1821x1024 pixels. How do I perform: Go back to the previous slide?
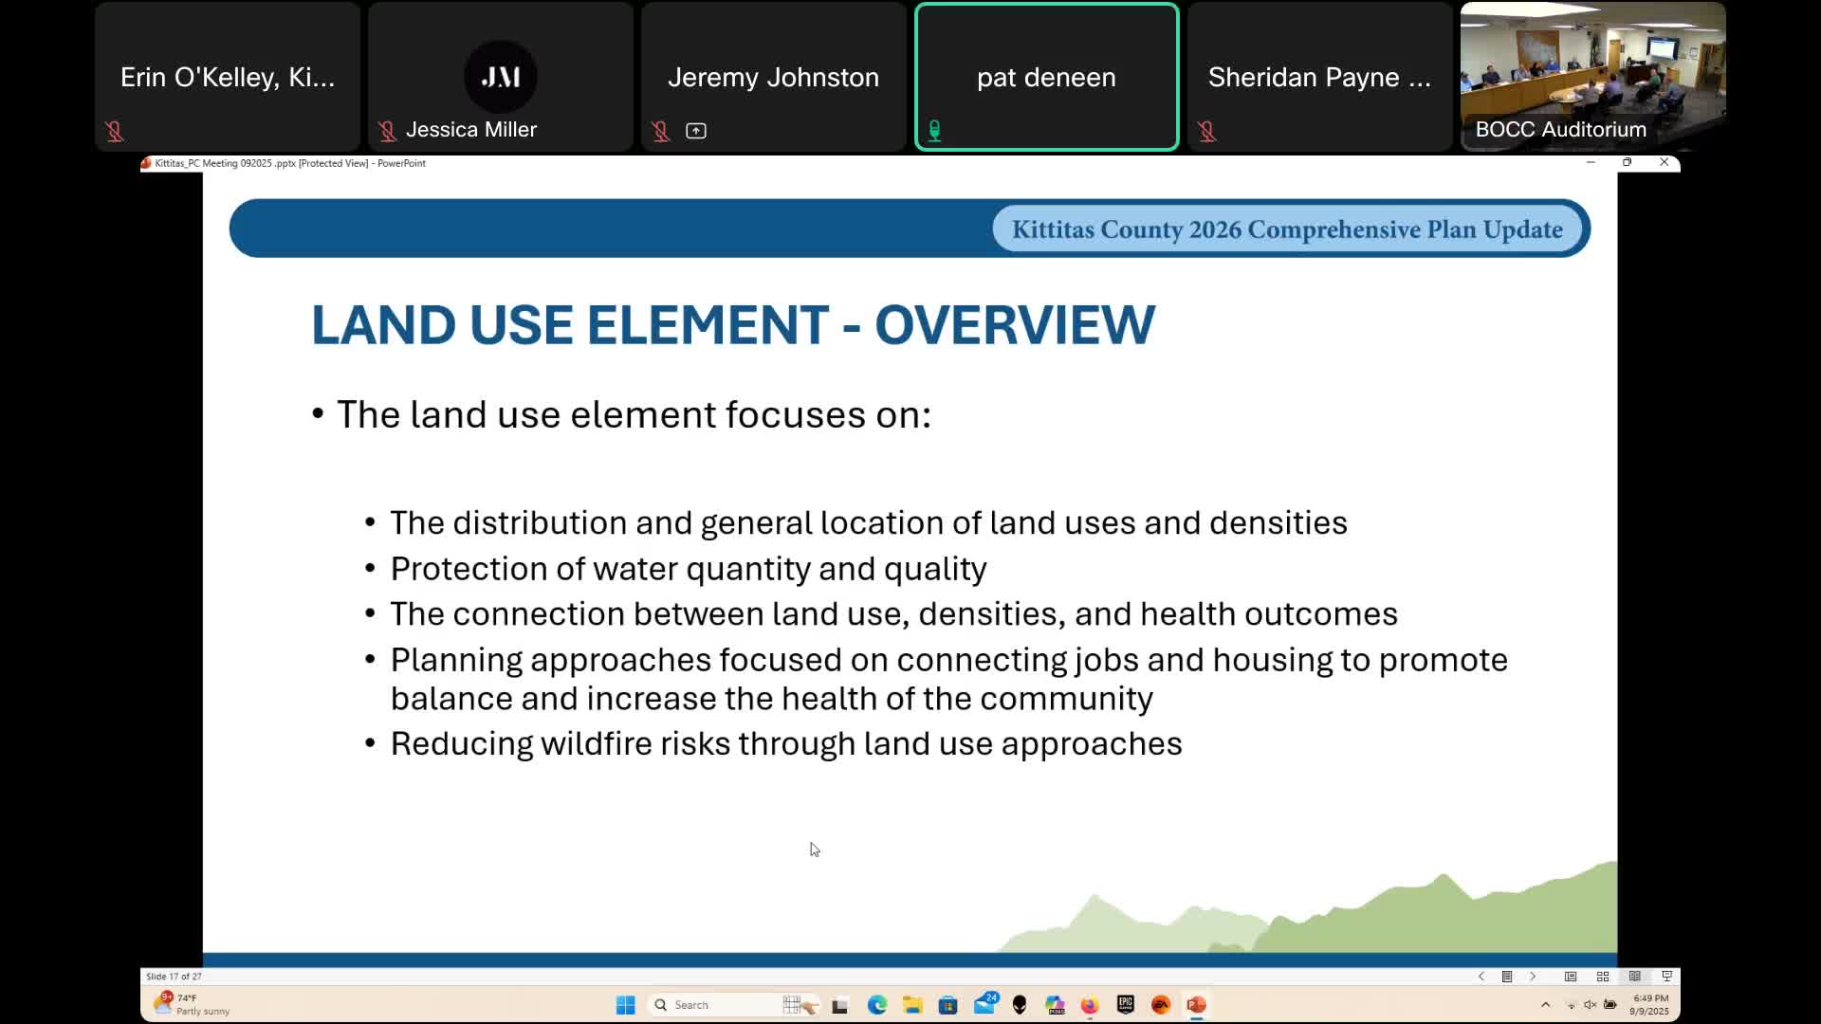click(x=1482, y=976)
